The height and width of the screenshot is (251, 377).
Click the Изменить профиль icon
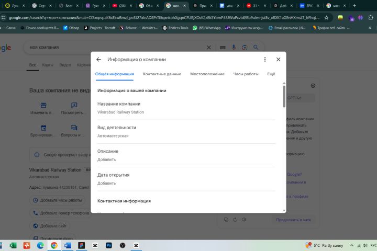43,105
